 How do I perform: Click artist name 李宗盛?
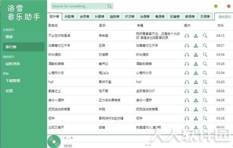click(103, 36)
